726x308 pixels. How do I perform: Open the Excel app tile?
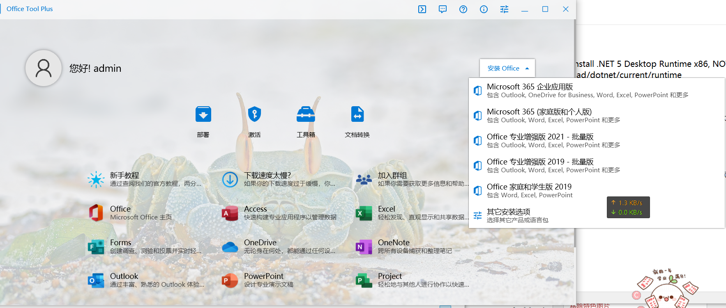coord(412,213)
